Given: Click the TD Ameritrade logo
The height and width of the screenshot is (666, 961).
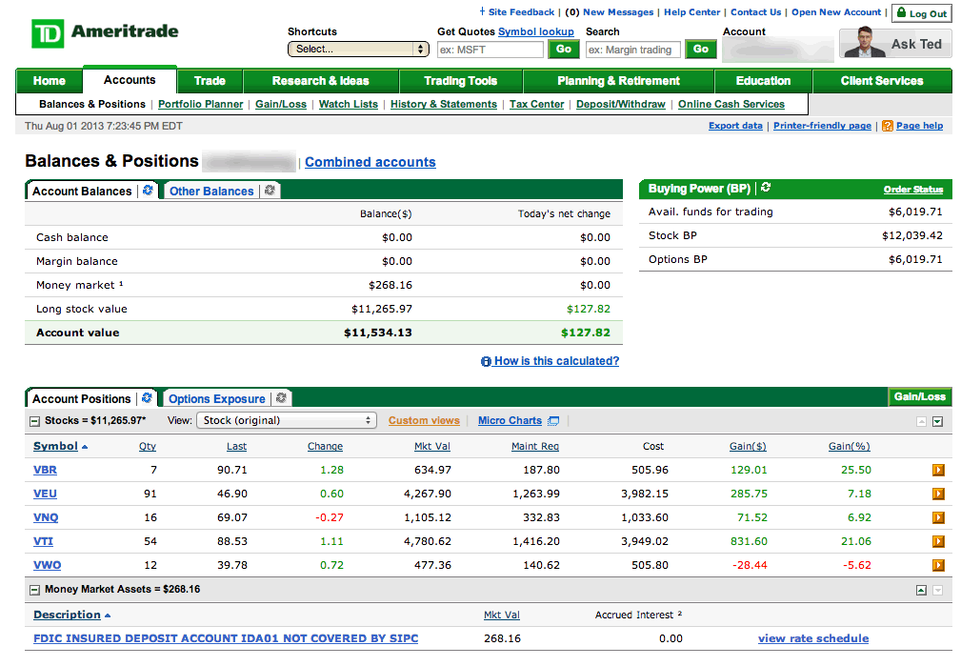Looking at the screenshot, I should tap(105, 32).
